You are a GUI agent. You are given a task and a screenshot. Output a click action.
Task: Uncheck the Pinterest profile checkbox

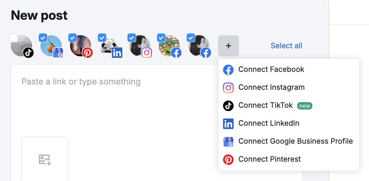pyautogui.click(x=73, y=37)
